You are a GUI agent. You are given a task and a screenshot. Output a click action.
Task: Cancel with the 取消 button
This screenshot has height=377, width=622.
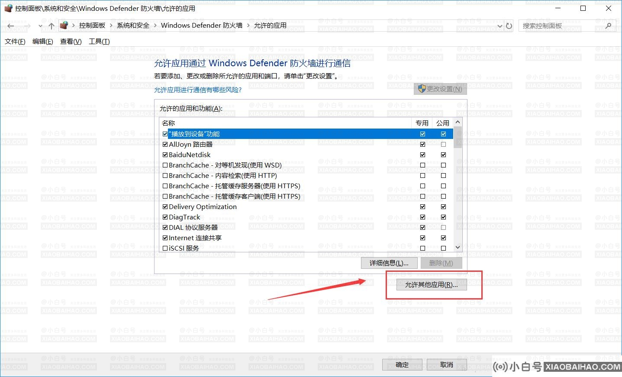point(447,365)
